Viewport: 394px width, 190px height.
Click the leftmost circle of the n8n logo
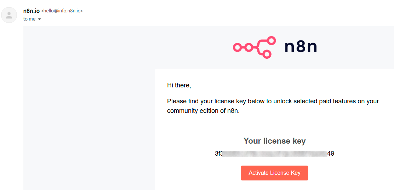pyautogui.click(x=237, y=47)
